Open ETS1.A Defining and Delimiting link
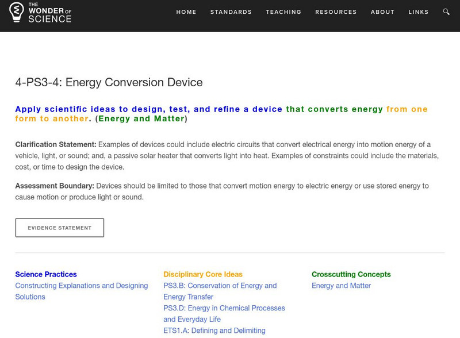Image resolution: width=460 pixels, height=338 pixels. 214,331
